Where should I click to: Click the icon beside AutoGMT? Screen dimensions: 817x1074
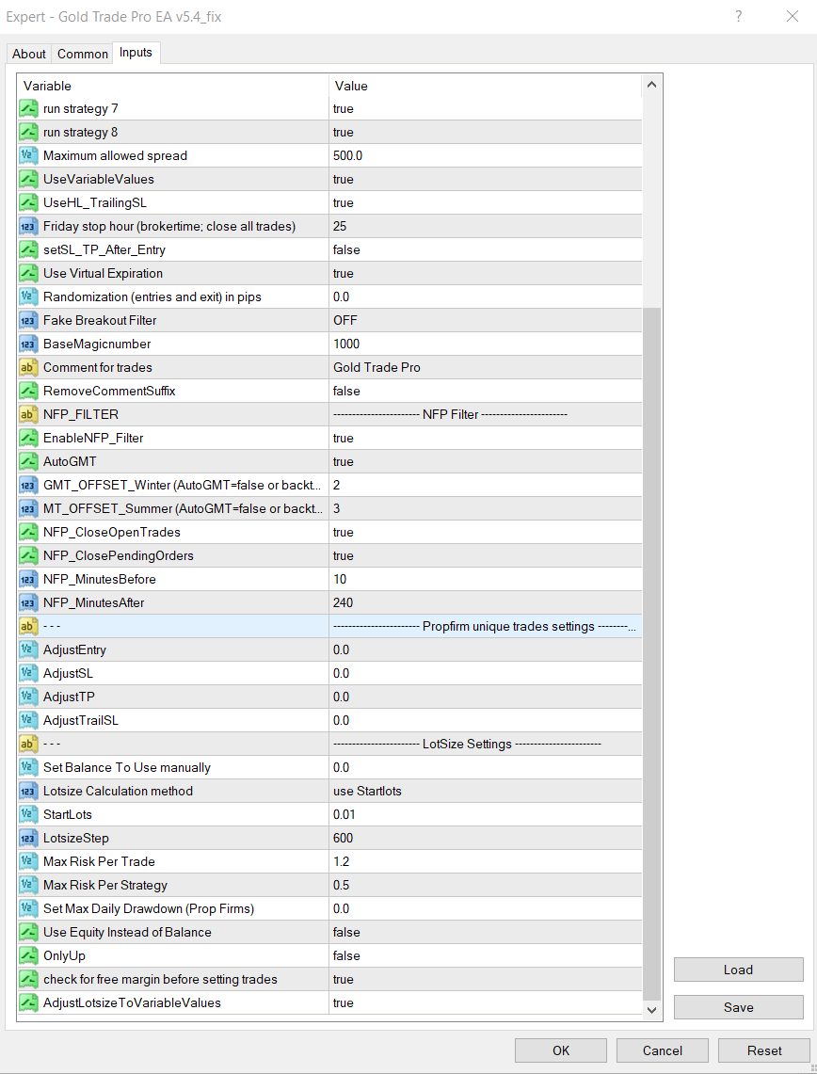coord(28,461)
